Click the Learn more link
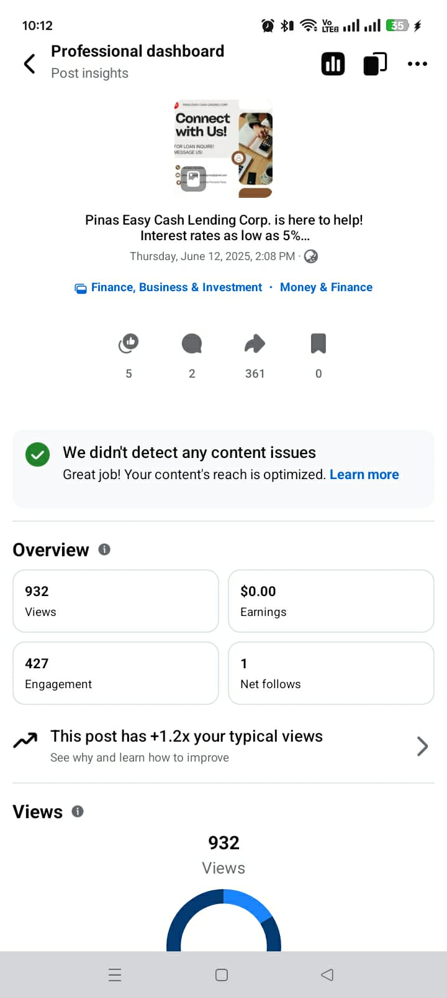This screenshot has height=998, width=447. coord(364,475)
